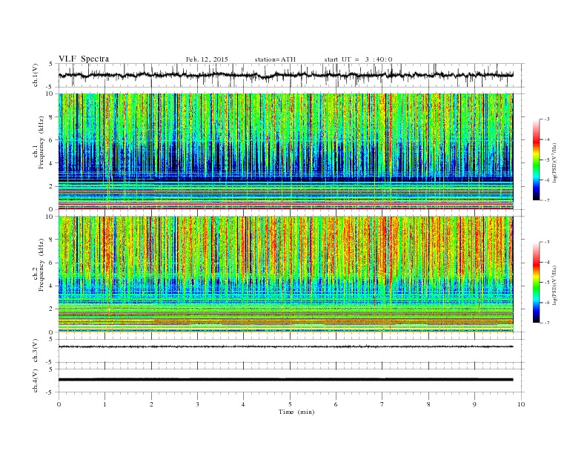
Task: Click the ch.1 "Frequency (kHz)" axis label
Action: 42,142
